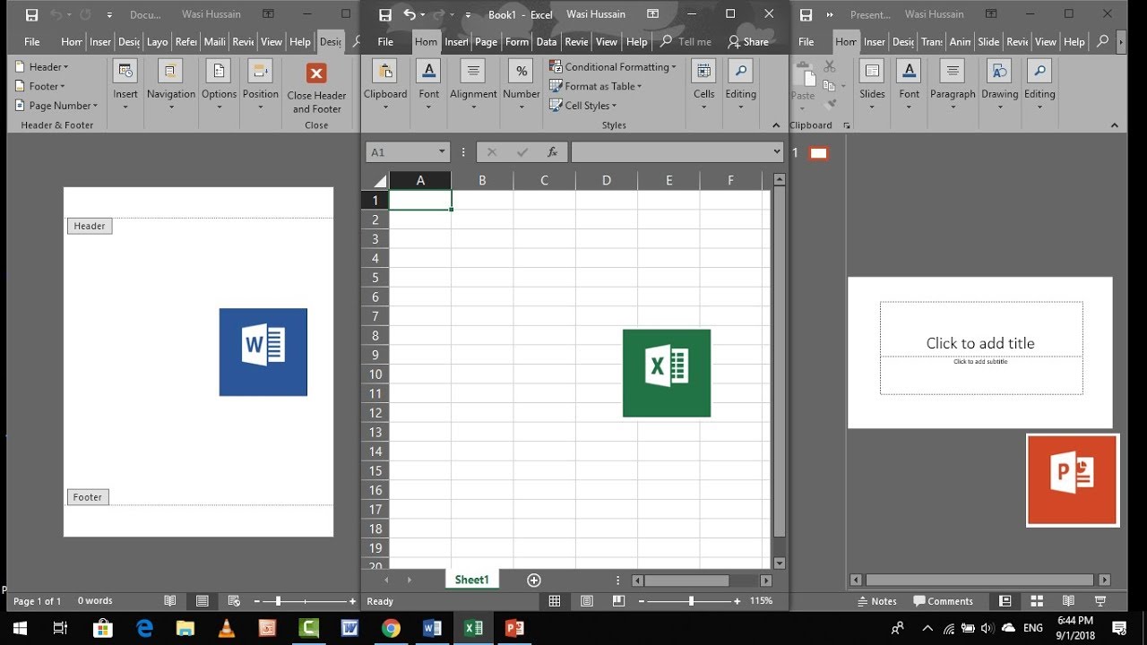1147x645 pixels.
Task: Open the Excel File tab
Action: (385, 42)
